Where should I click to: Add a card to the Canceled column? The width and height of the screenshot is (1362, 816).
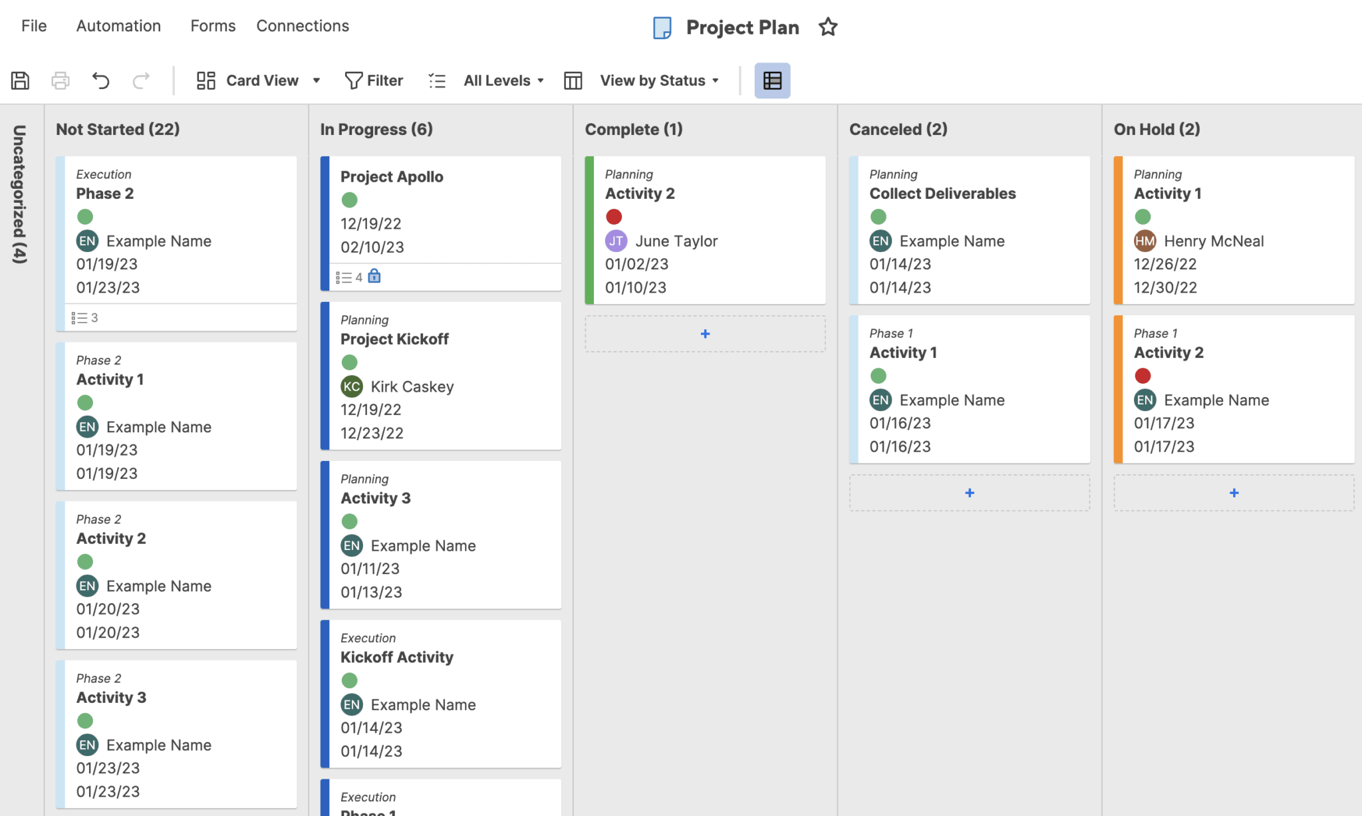pos(969,493)
